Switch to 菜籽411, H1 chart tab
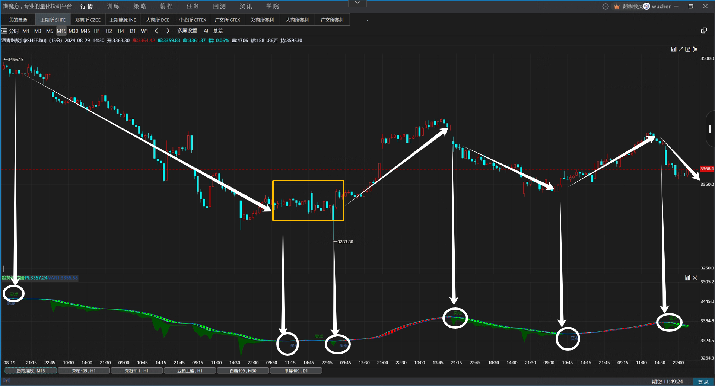This screenshot has height=386, width=715. click(x=137, y=371)
